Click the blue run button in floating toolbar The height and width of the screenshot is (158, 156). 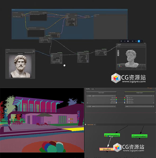(x=139, y=41)
